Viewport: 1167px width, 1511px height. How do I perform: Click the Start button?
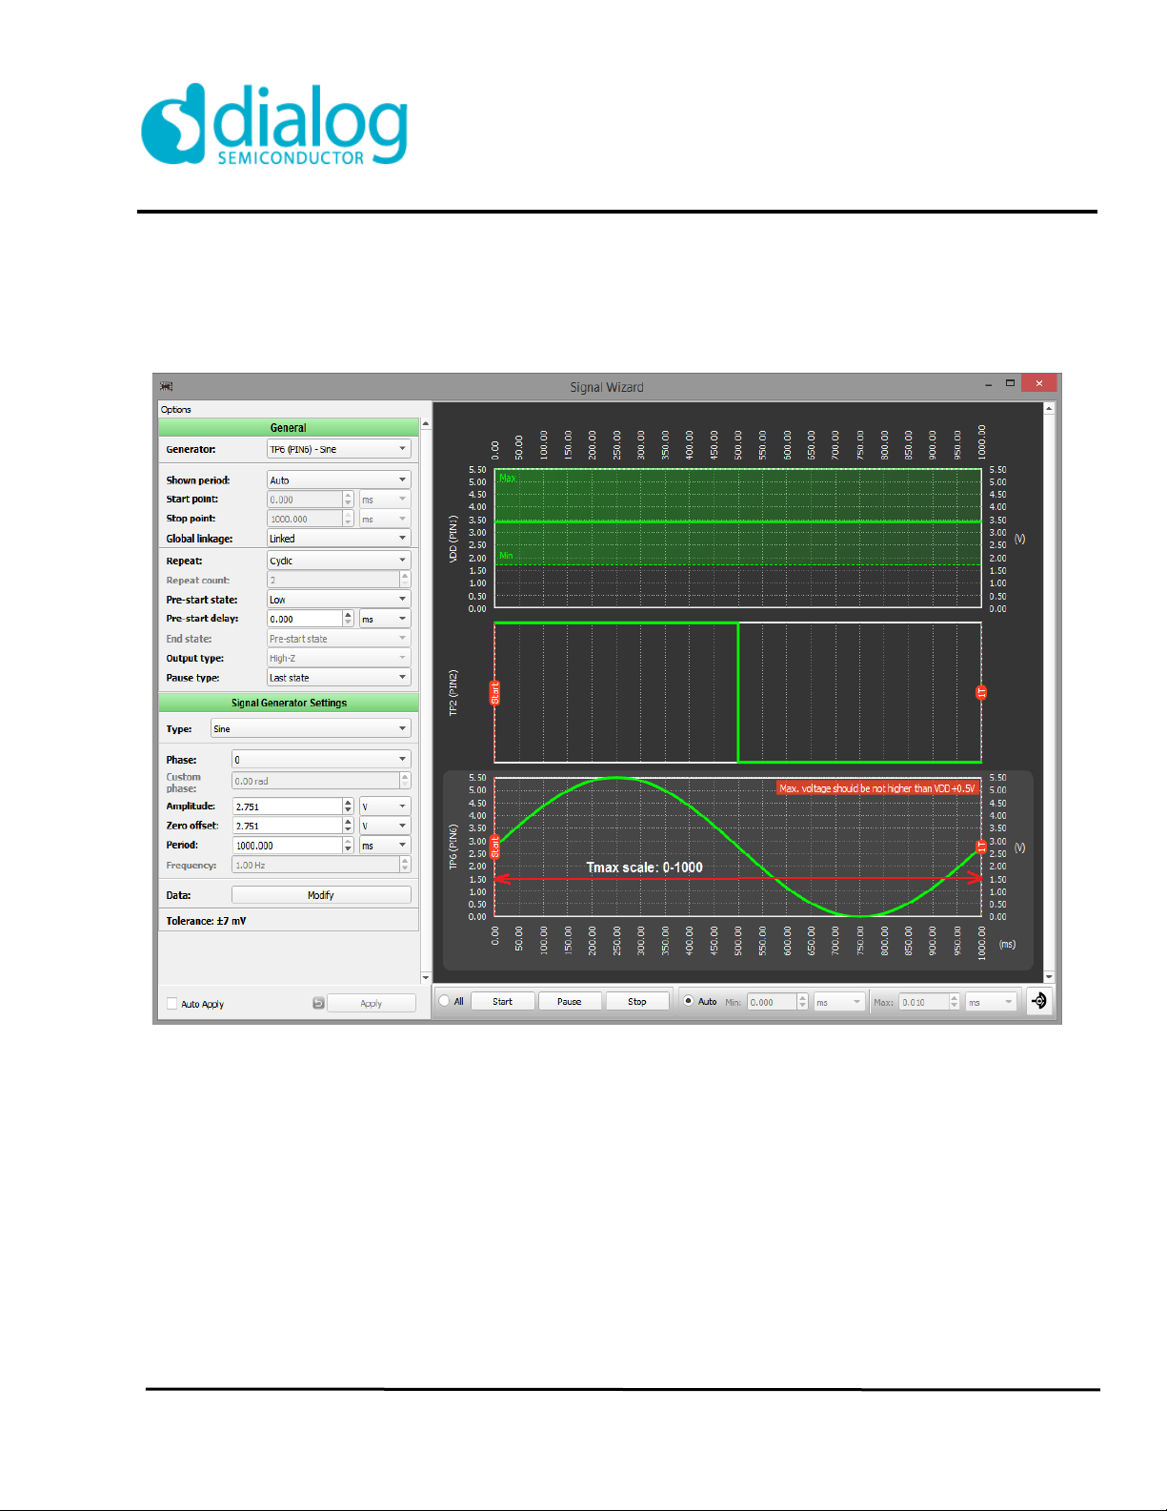pyautogui.click(x=502, y=1001)
